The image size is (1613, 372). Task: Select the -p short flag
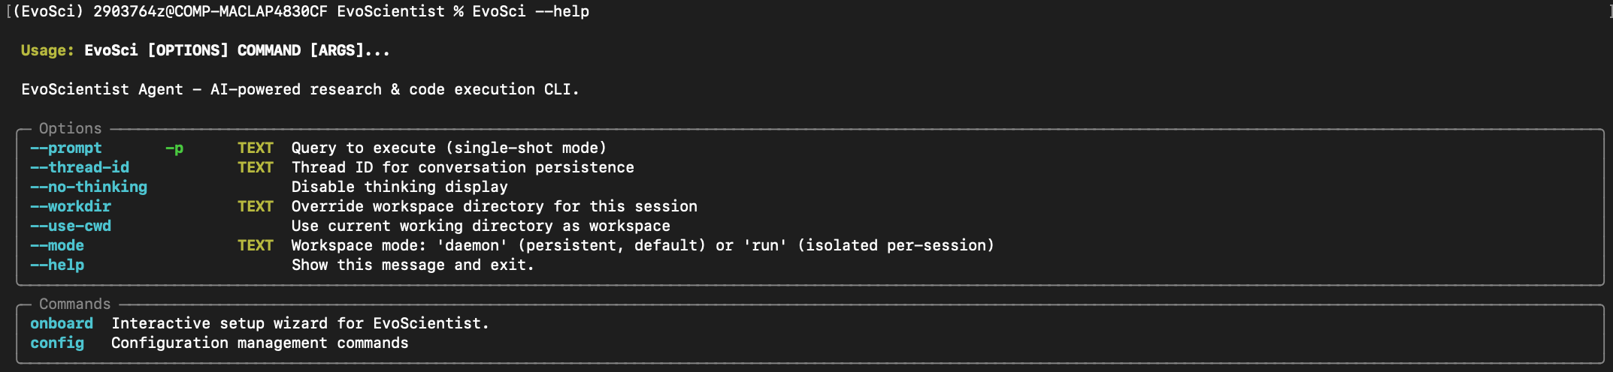pyautogui.click(x=174, y=148)
